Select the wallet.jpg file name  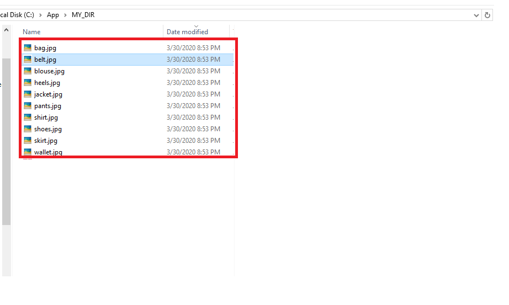coord(48,152)
